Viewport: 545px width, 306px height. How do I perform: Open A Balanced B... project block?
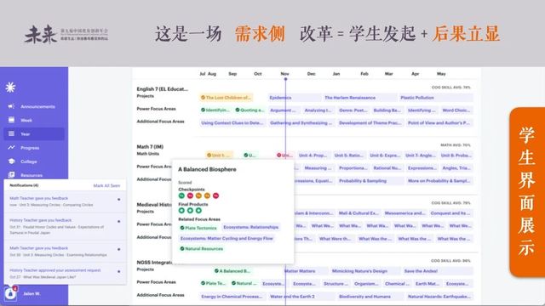pos(232,271)
